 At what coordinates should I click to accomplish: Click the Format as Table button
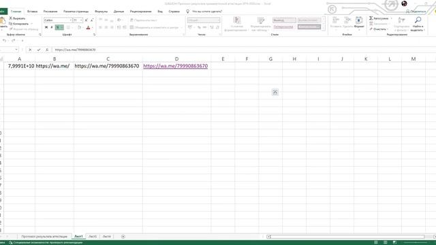[x=260, y=24]
